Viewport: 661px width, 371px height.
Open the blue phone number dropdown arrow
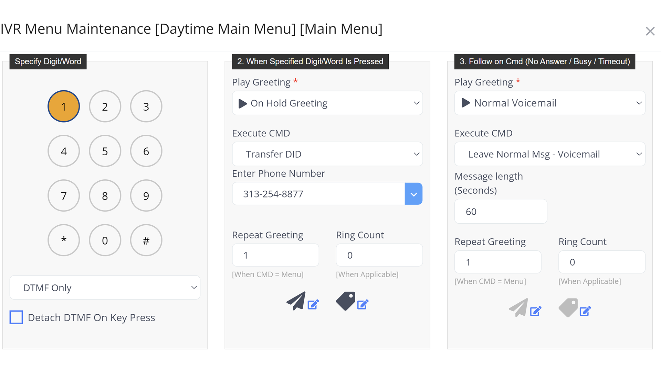click(x=413, y=194)
